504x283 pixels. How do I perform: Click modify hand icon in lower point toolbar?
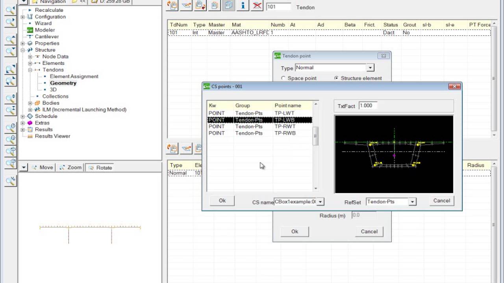[186, 148]
